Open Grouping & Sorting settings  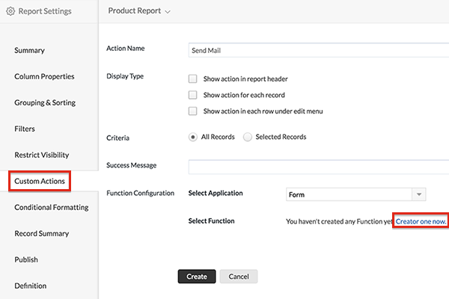(x=45, y=103)
